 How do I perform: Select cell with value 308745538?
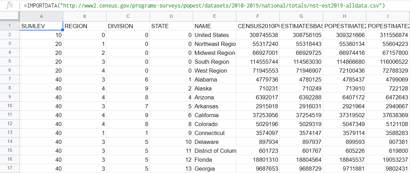pos(258,35)
